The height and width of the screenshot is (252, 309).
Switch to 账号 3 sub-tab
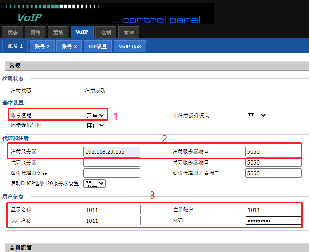(x=69, y=46)
